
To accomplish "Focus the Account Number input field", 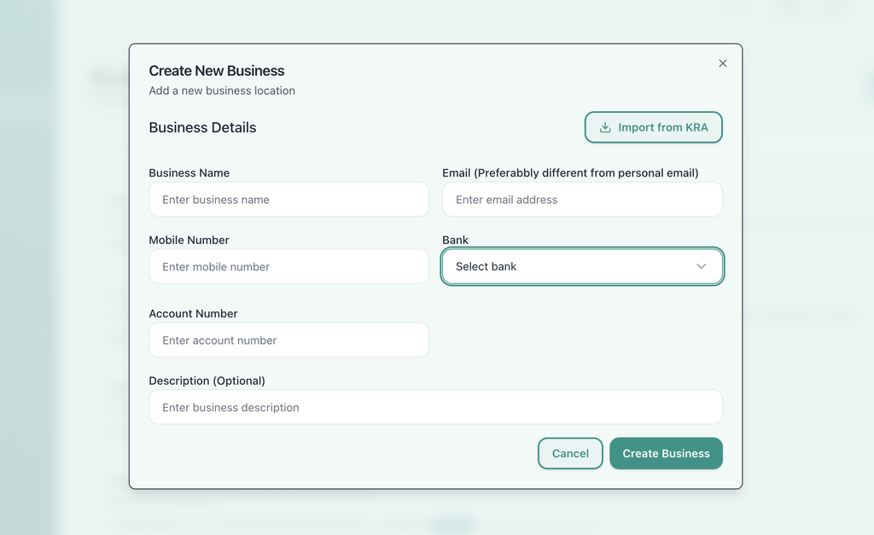I will (x=288, y=340).
